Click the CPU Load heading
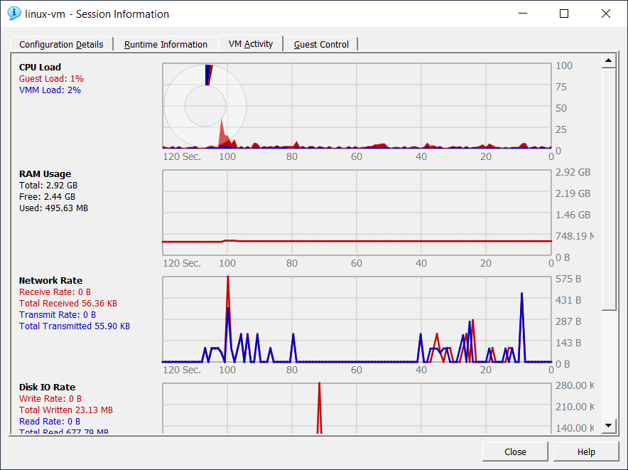 click(40, 68)
